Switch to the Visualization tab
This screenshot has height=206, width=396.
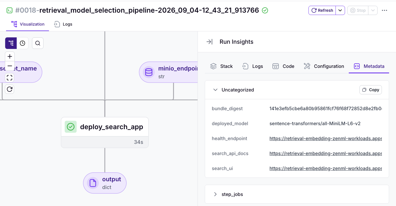coord(28,24)
